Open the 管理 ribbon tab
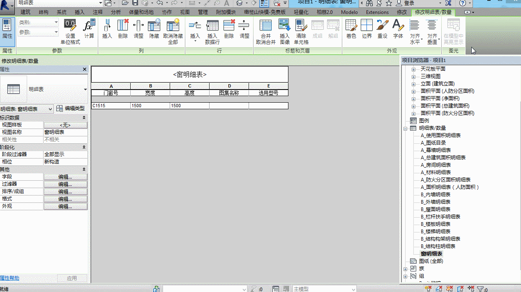The height and width of the screenshot is (292, 521). pyautogui.click(x=203, y=12)
